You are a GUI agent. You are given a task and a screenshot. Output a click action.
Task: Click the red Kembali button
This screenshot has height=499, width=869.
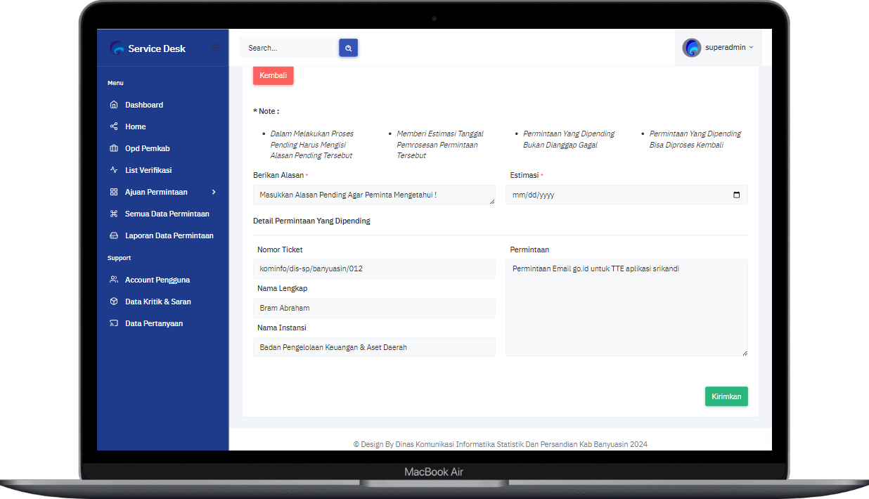tap(273, 75)
